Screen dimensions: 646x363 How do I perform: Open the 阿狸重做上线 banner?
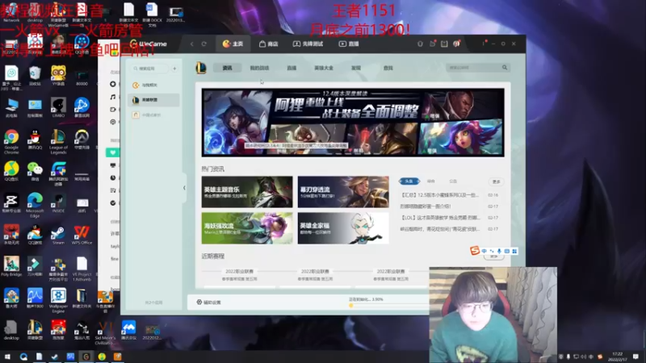(353, 123)
